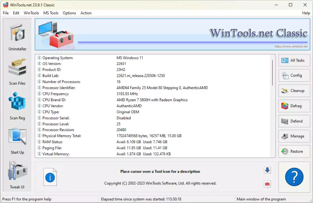Open the Config button
This screenshot has height=203, width=313.
(x=294, y=75)
